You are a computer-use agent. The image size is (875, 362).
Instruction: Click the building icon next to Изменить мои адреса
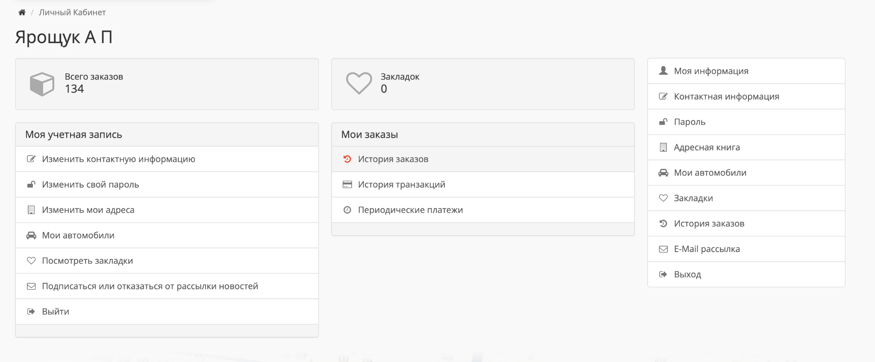point(31,210)
